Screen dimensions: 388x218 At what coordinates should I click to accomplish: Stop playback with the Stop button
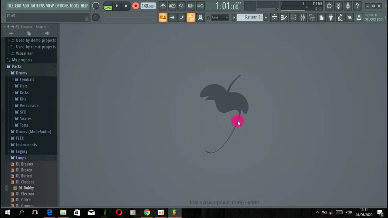click(x=126, y=6)
